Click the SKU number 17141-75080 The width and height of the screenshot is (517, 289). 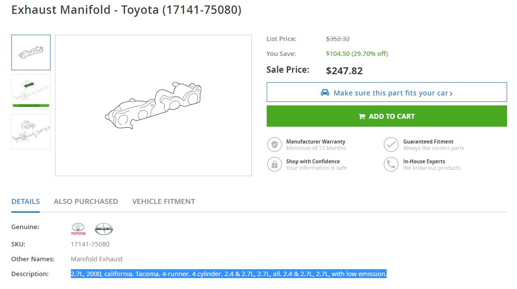pos(90,244)
